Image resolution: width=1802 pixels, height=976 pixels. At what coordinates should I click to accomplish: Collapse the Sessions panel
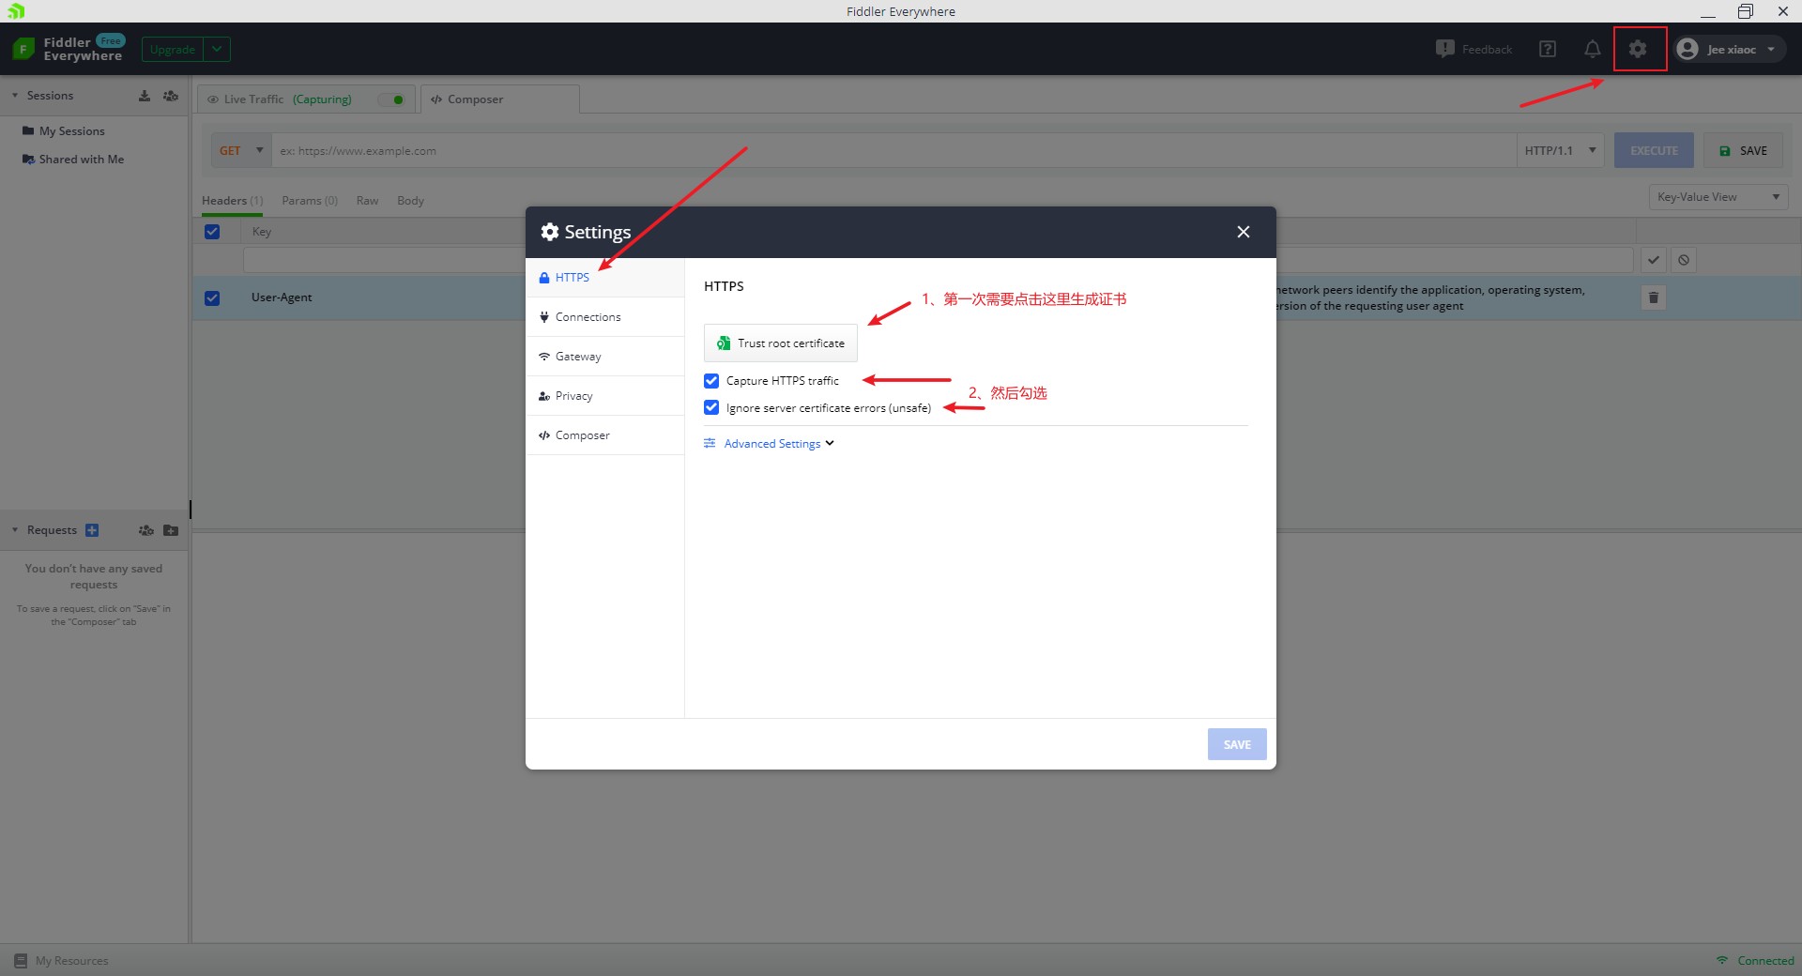coord(15,96)
